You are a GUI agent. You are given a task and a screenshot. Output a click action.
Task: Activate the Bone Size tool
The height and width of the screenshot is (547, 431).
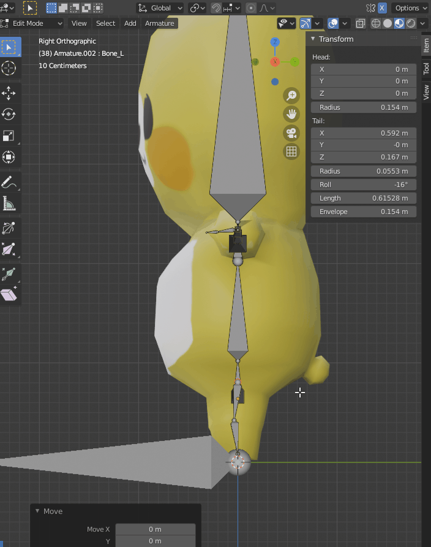(9, 250)
